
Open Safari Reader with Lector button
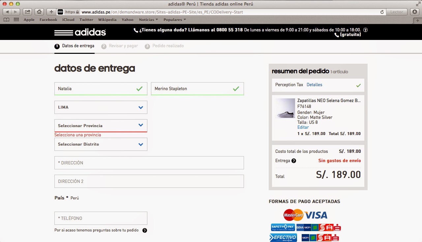(x=397, y=12)
